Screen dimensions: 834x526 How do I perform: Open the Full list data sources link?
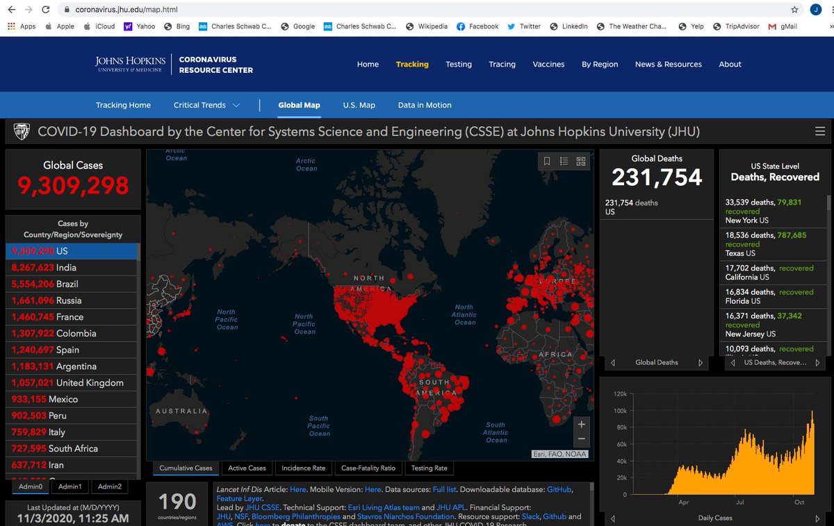click(x=443, y=489)
